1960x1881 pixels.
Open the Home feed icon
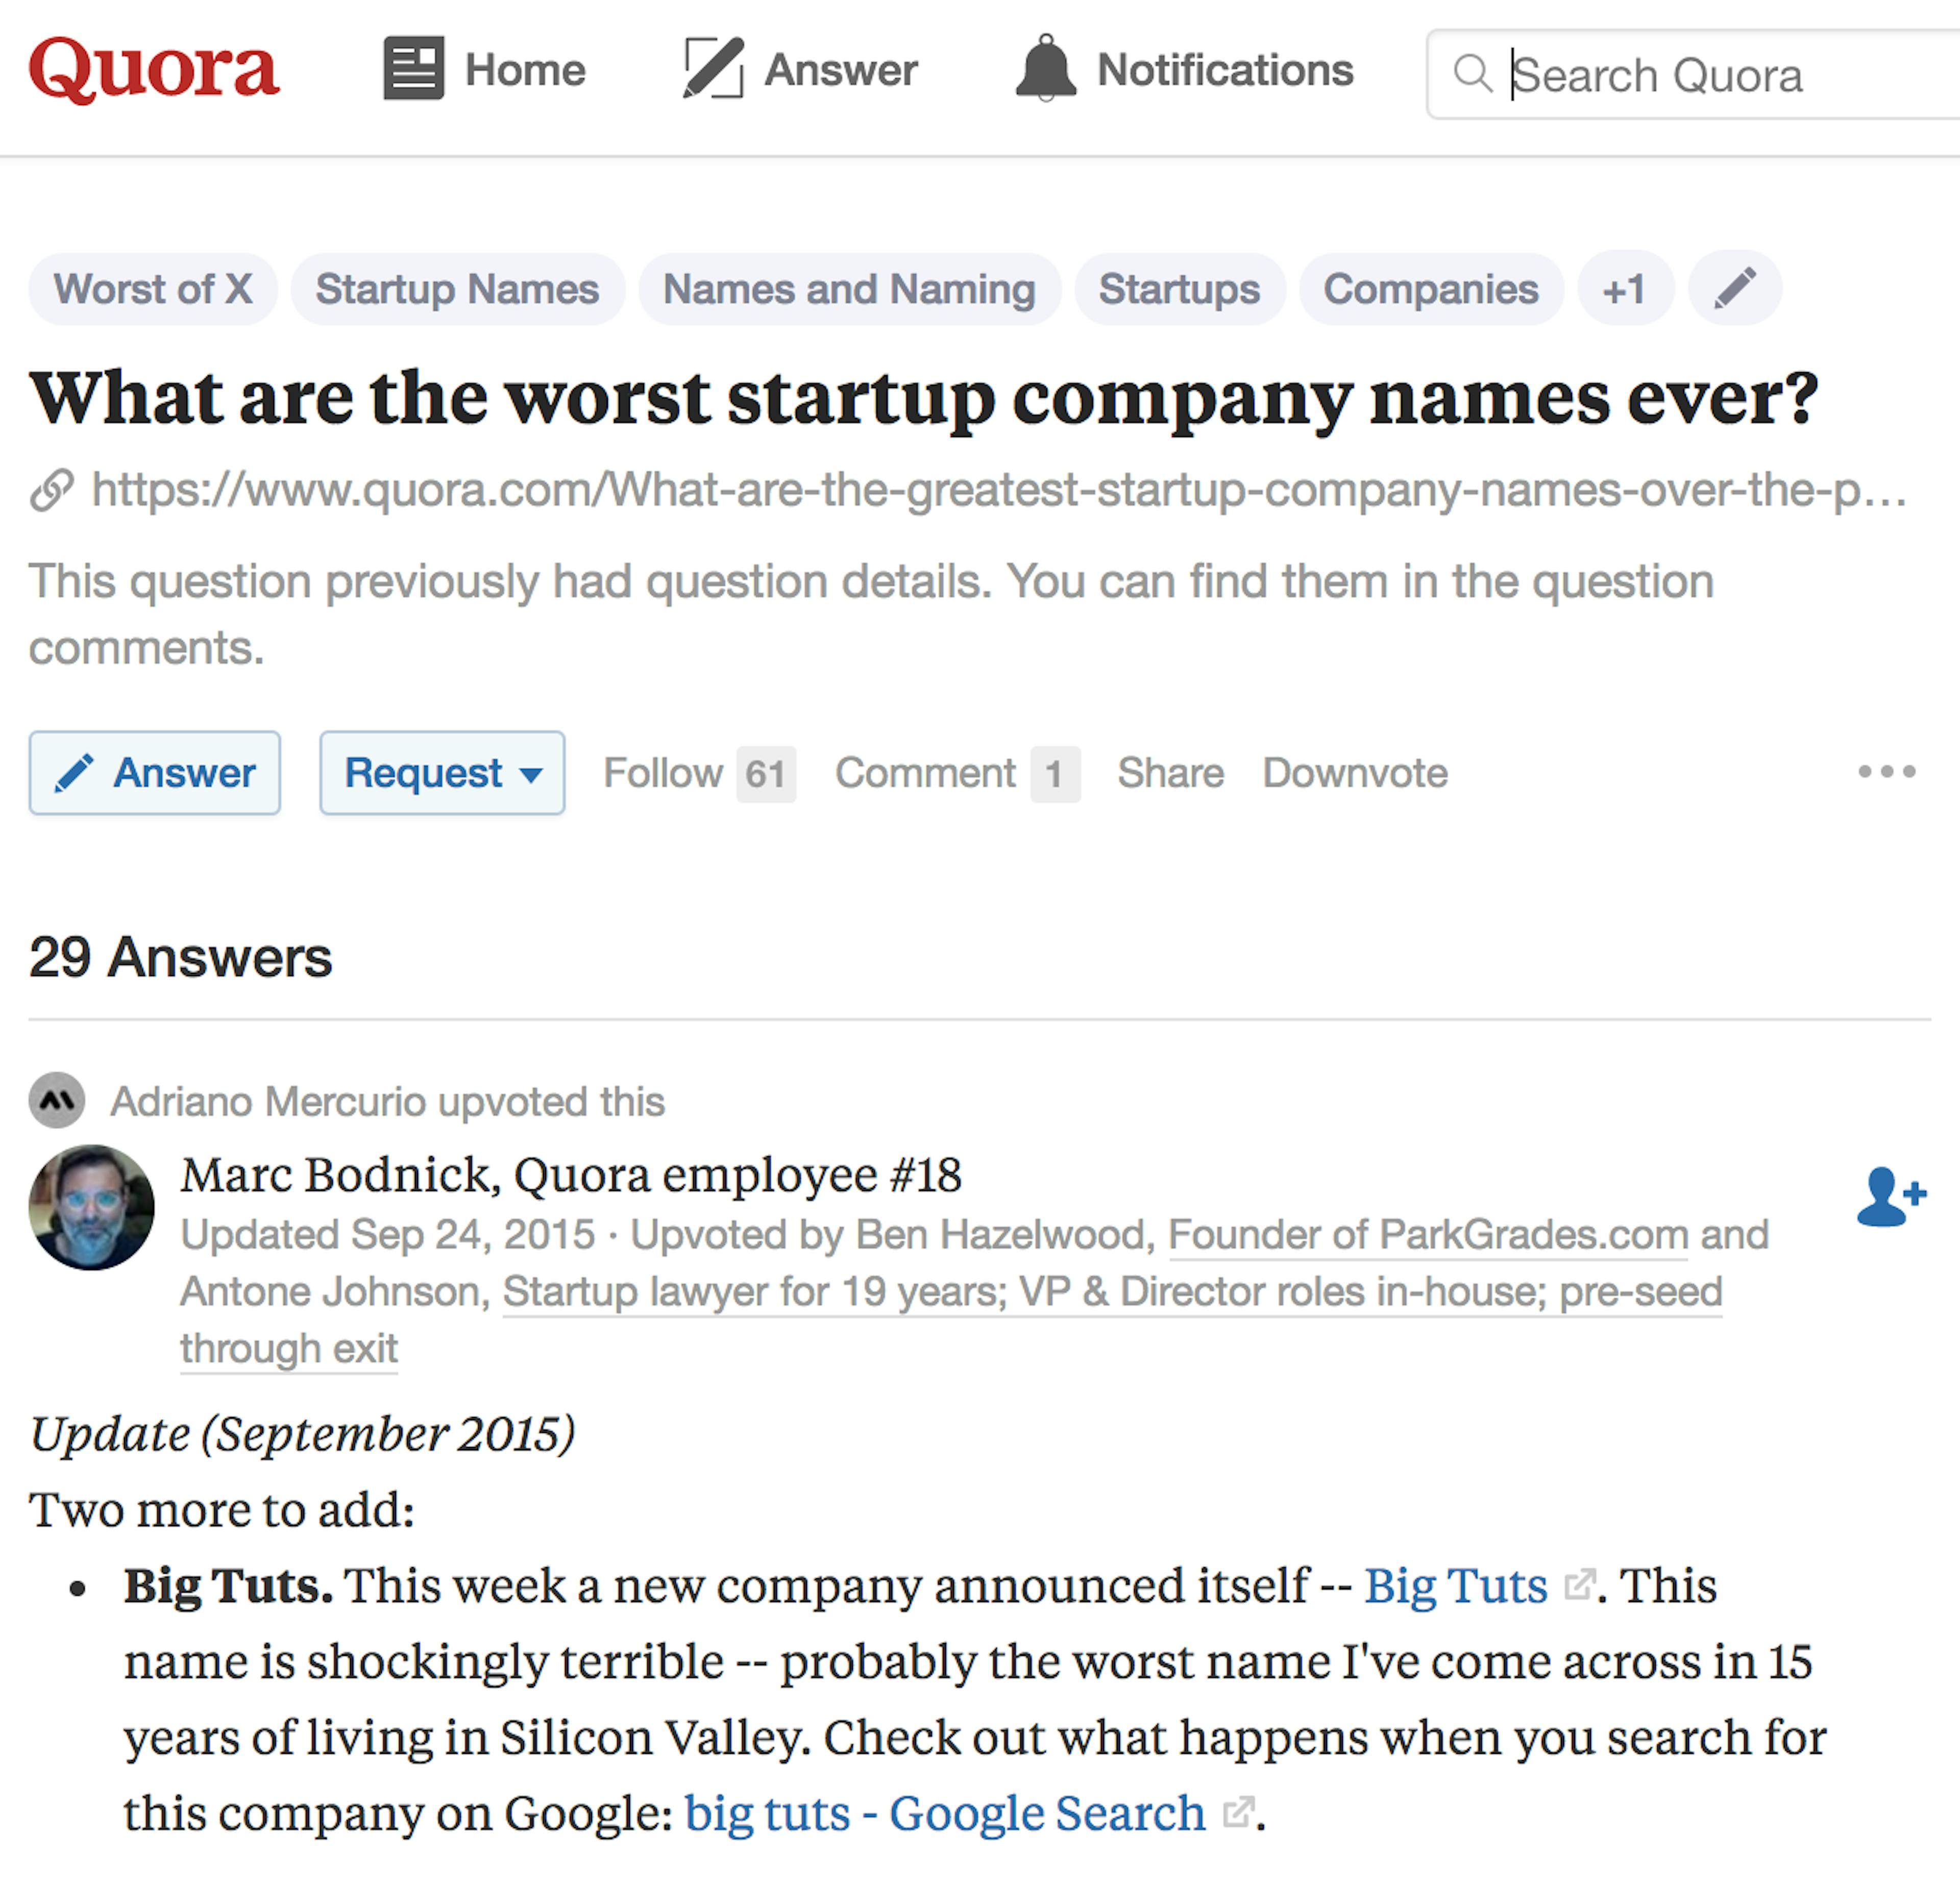coord(413,69)
